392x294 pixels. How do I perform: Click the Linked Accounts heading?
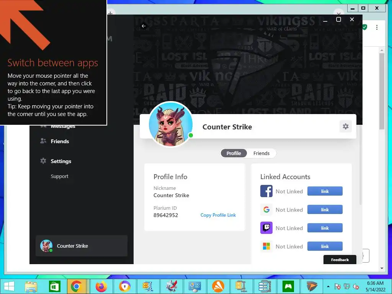pyautogui.click(x=285, y=177)
